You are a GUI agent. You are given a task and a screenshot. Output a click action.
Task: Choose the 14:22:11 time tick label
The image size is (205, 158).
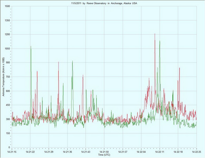(x=160, y=152)
